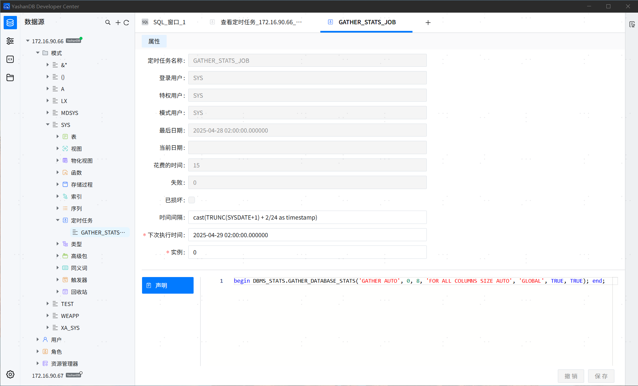This screenshot has width=638, height=386.
Task: Open the data source database icon in sidebar
Action: click(x=10, y=23)
